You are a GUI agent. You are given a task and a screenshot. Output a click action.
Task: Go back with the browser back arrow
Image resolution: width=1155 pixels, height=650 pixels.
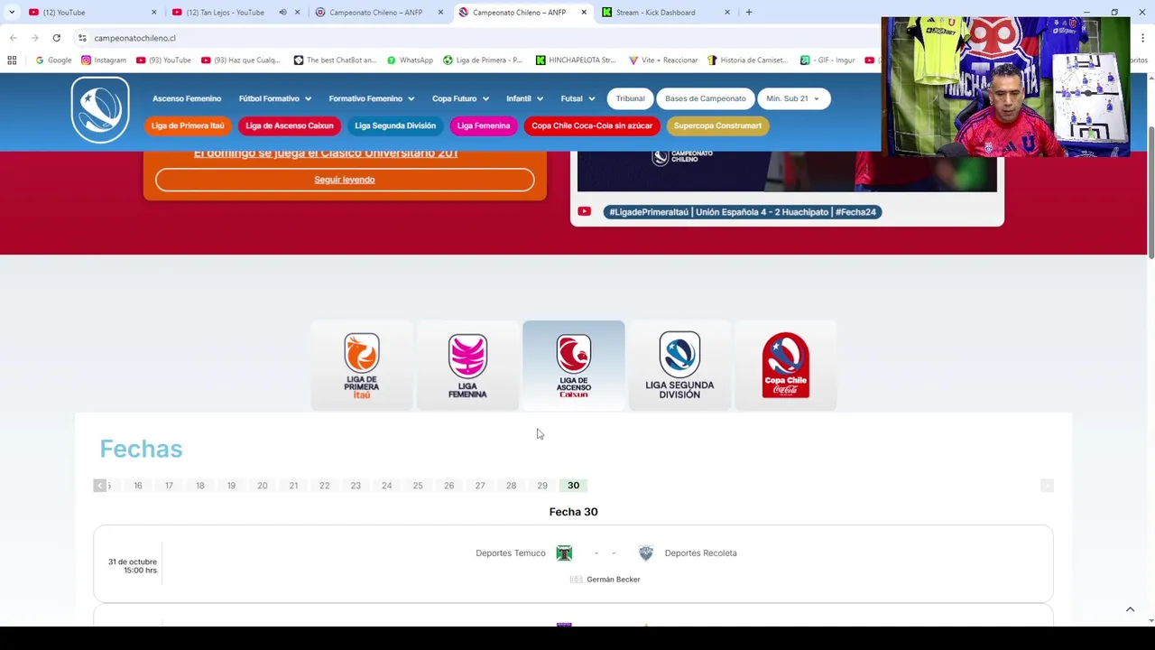13,38
